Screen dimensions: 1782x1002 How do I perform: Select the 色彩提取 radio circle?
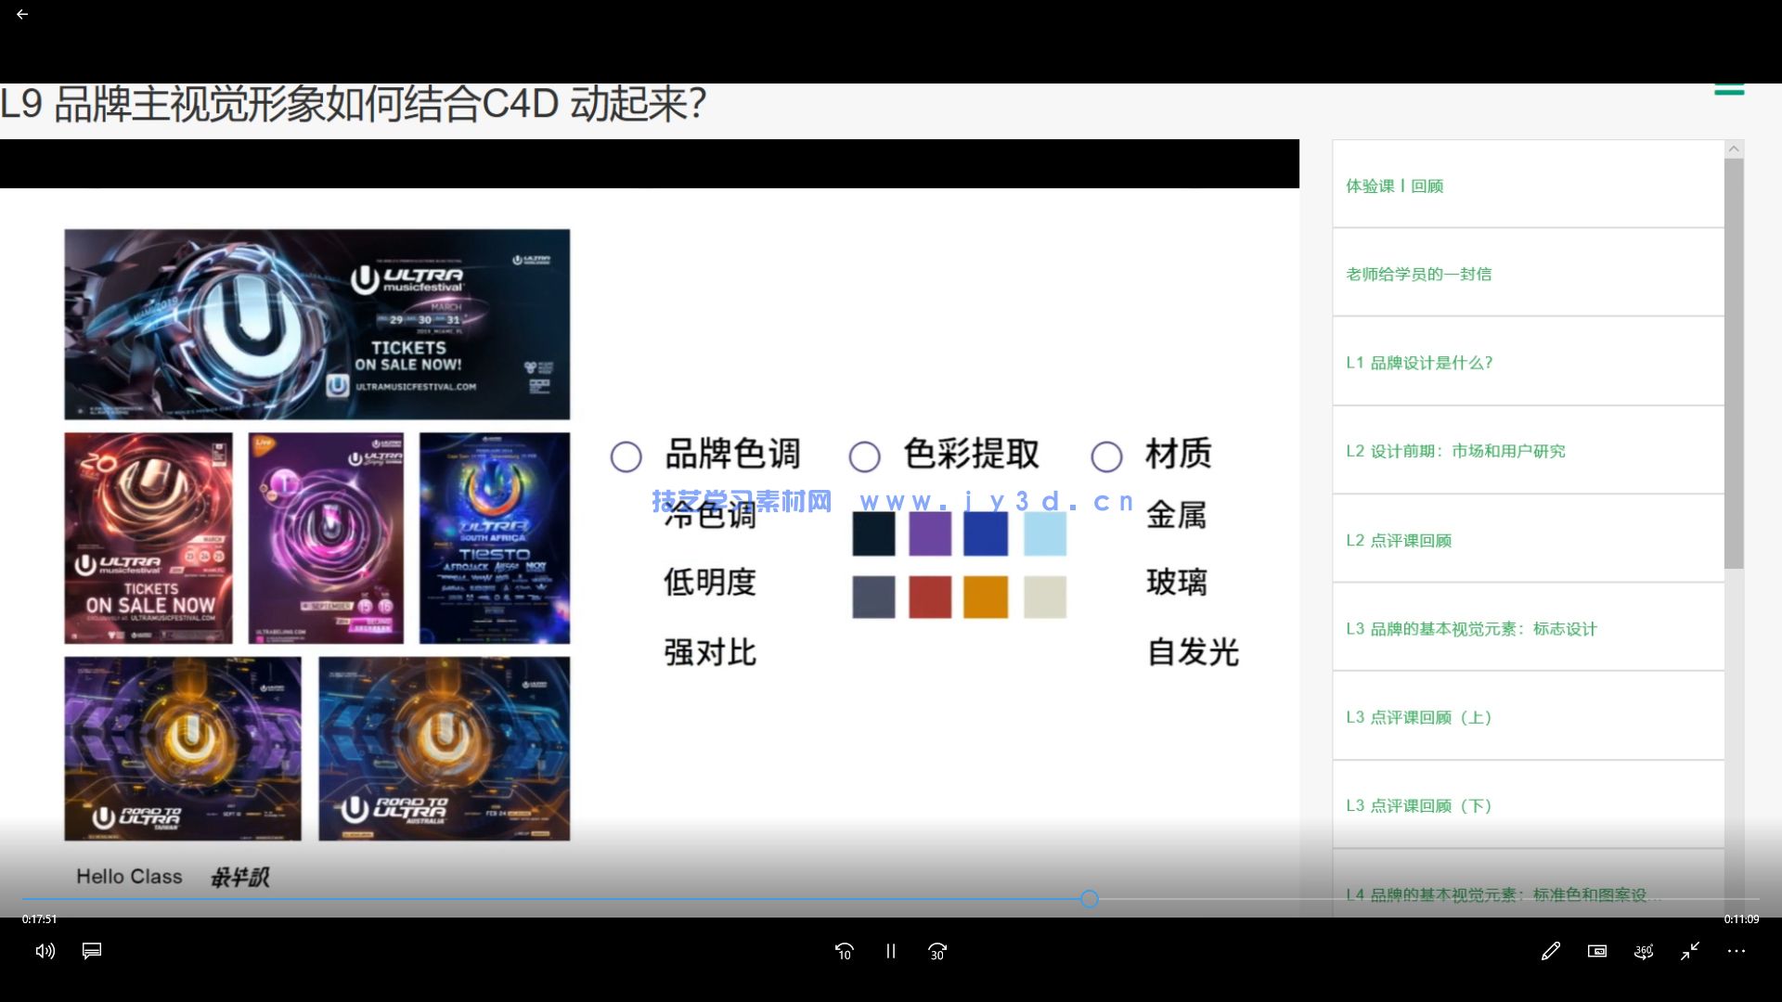click(x=865, y=456)
